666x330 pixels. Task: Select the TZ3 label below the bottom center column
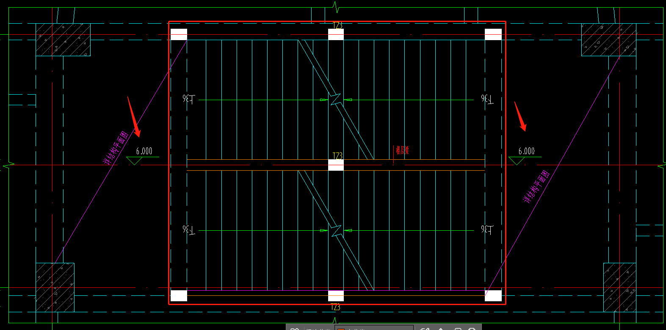[335, 307]
